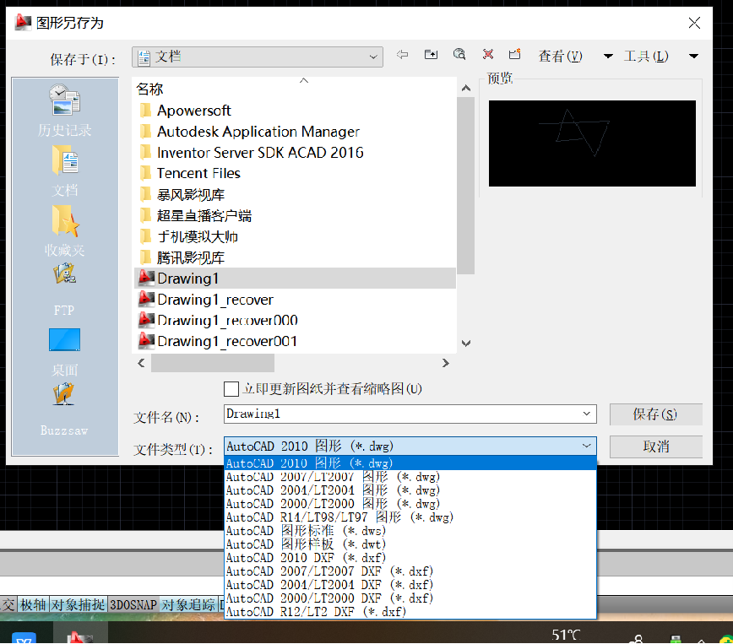
Task: Choose AutoCAD 2010 图形 (*.dwg) option
Action: (x=410, y=463)
